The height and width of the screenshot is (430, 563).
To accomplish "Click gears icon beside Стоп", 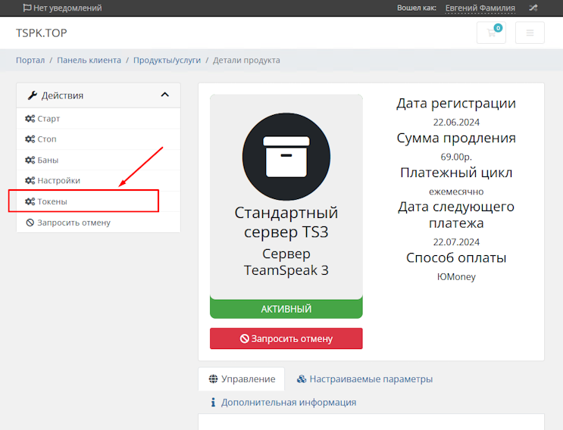I will click(x=30, y=139).
